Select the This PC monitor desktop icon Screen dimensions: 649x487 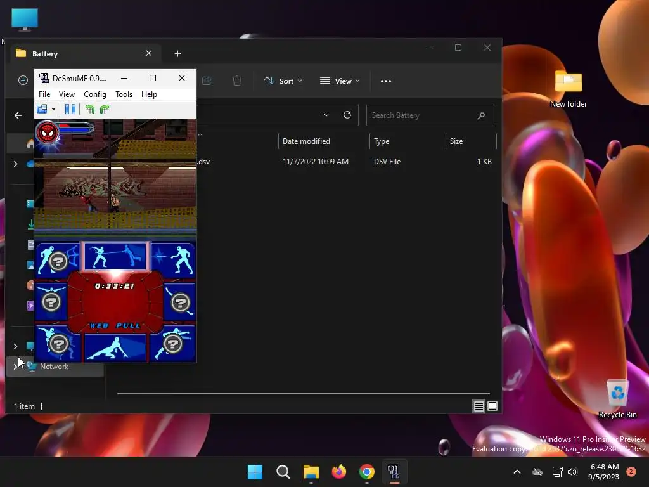[25, 19]
